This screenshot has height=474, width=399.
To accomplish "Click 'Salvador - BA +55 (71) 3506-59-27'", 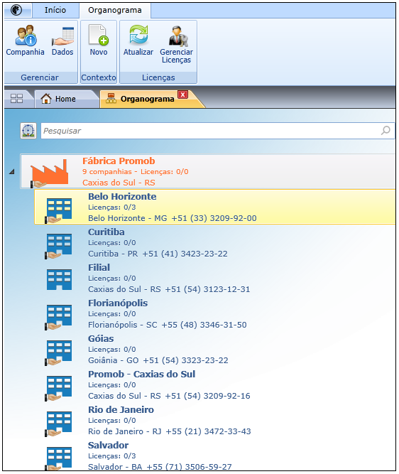I will pyautogui.click(x=160, y=466).
